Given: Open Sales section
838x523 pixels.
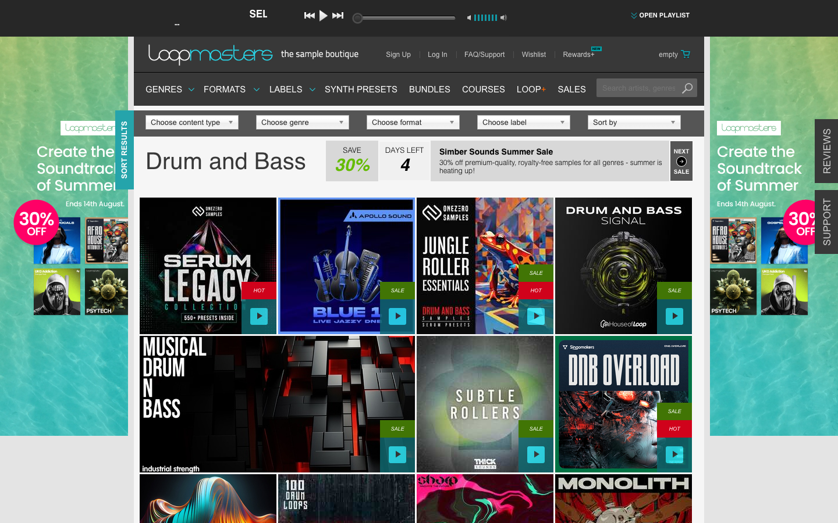Looking at the screenshot, I should point(571,89).
